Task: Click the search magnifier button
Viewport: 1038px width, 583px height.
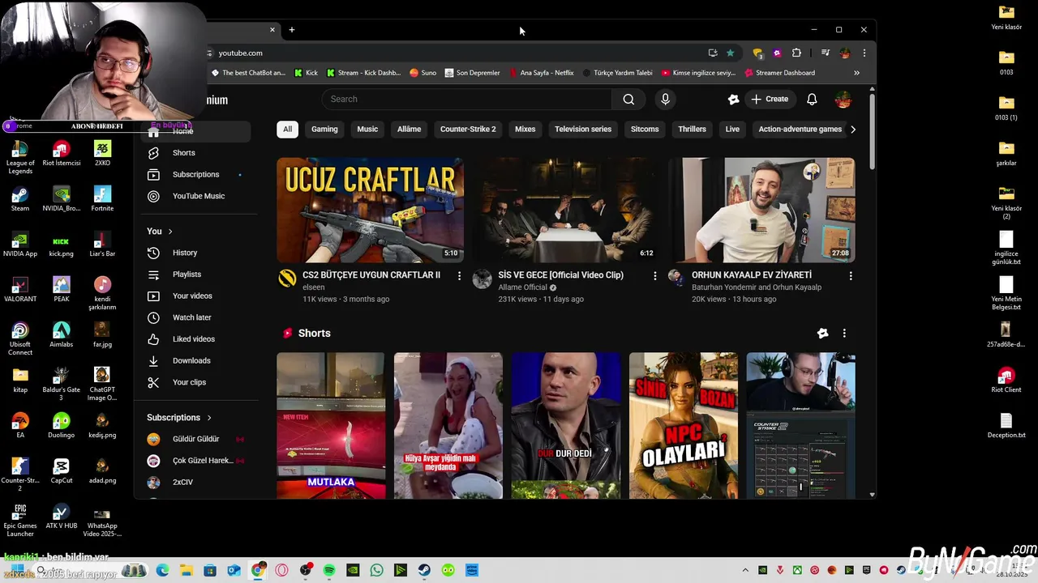Action: 628,99
